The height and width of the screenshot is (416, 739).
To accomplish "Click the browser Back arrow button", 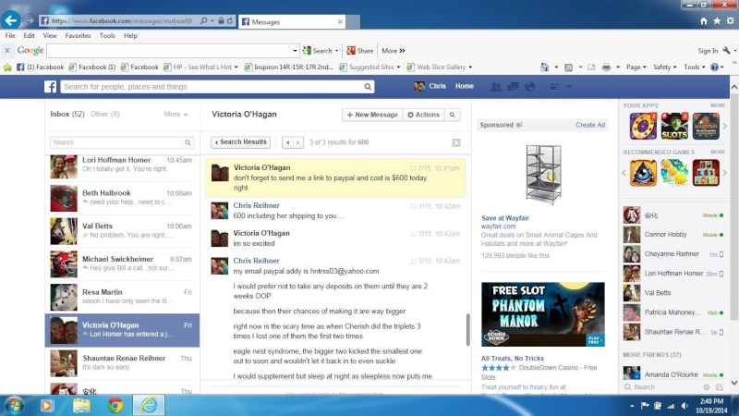I will [x=10, y=20].
